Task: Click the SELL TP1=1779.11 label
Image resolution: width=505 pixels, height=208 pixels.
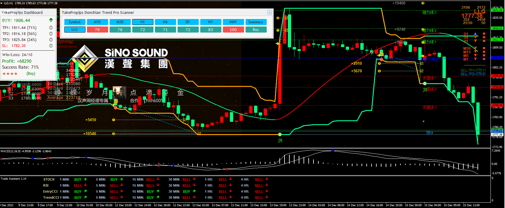Action: [473, 71]
